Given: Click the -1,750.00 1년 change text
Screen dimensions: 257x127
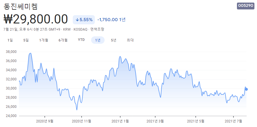Looking at the screenshot, I should (111, 20).
